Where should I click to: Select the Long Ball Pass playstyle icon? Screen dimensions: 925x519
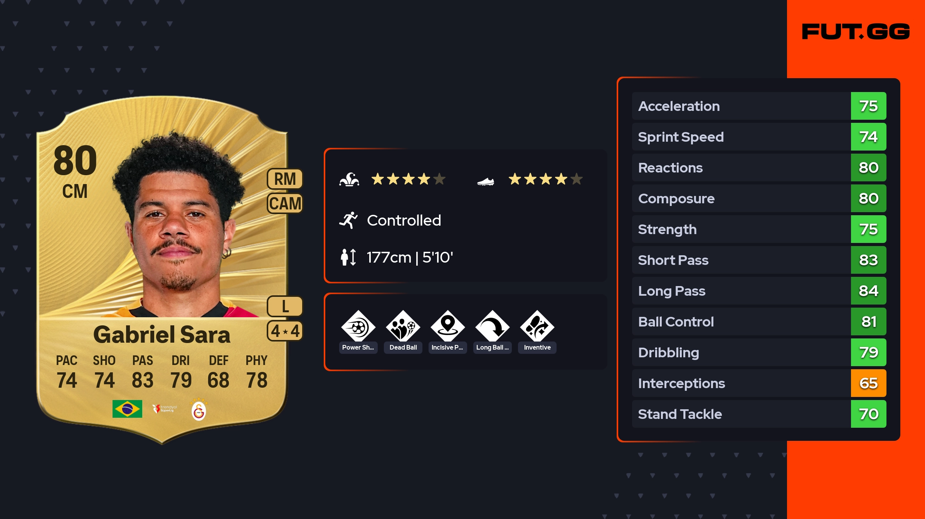click(x=492, y=327)
